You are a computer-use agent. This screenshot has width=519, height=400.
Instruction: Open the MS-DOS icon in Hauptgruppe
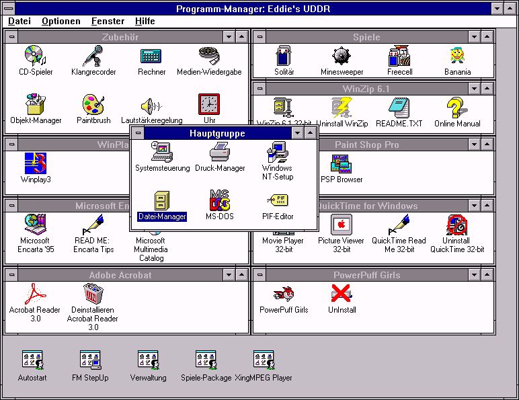click(219, 200)
